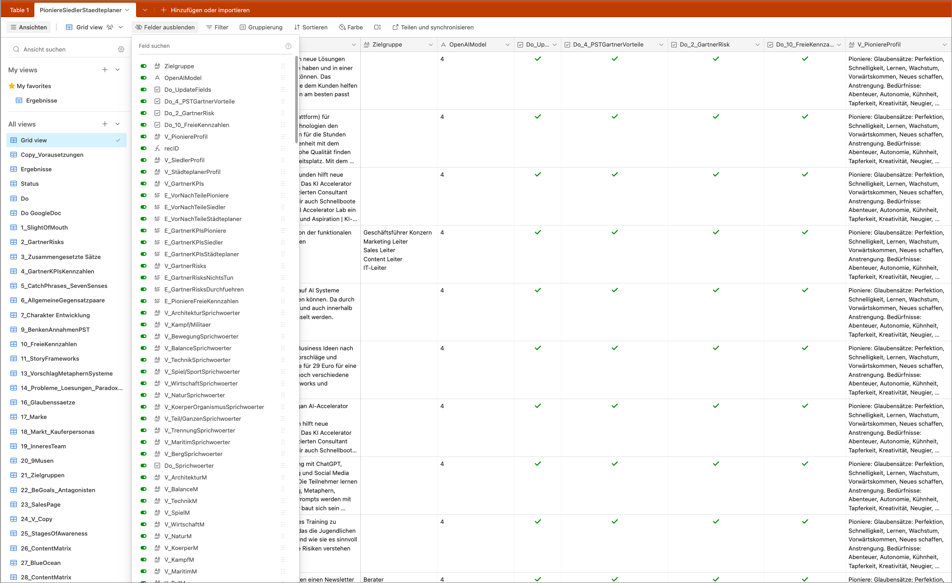Click the checkmark on active Grid view
The width and height of the screenshot is (952, 583).
point(118,140)
